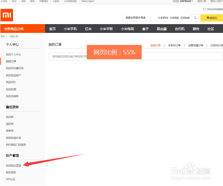Open 收货地址管理 under 账户管理
Image resolution: width=223 pixels, height=186 pixels.
pos(13,165)
